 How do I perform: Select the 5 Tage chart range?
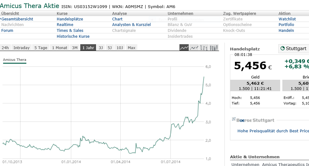coord(41,48)
